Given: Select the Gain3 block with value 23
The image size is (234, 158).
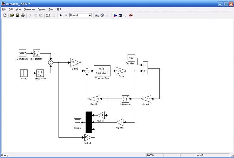Looking at the screenshot, I should click(75, 62).
